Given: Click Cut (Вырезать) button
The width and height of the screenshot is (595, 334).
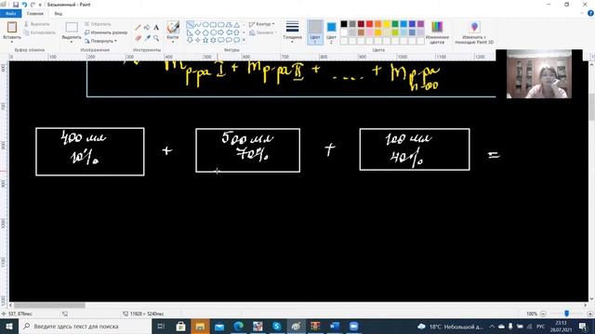Looking at the screenshot, I should tap(37, 24).
